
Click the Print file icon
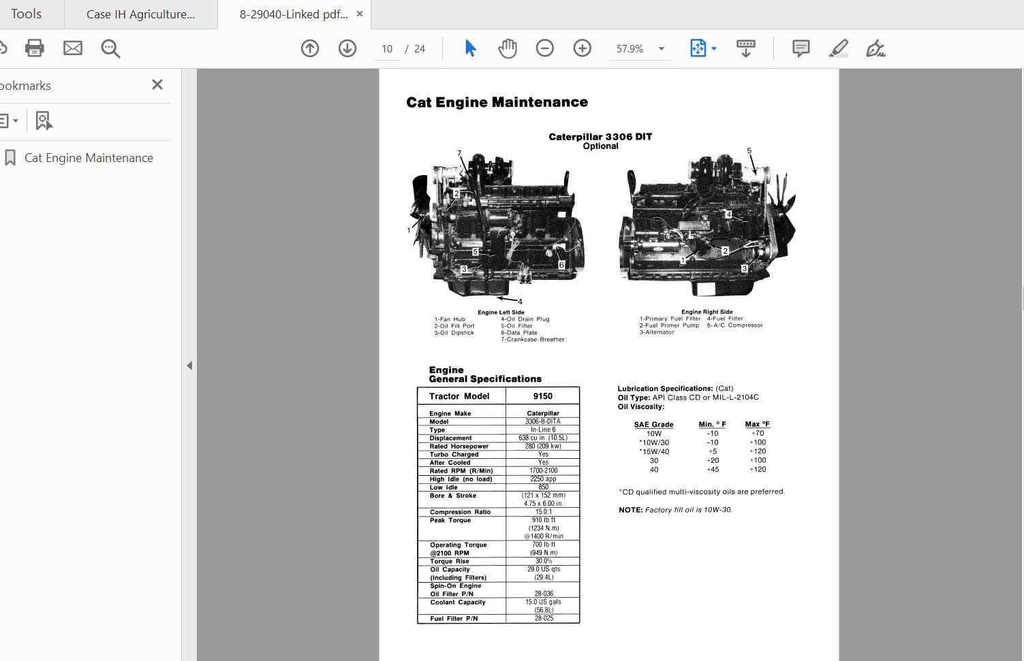point(34,48)
